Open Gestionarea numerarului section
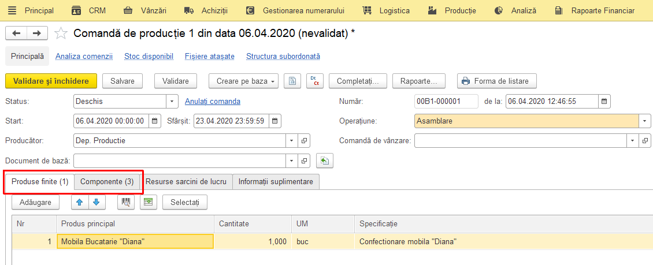The height and width of the screenshot is (265, 653). point(295,10)
